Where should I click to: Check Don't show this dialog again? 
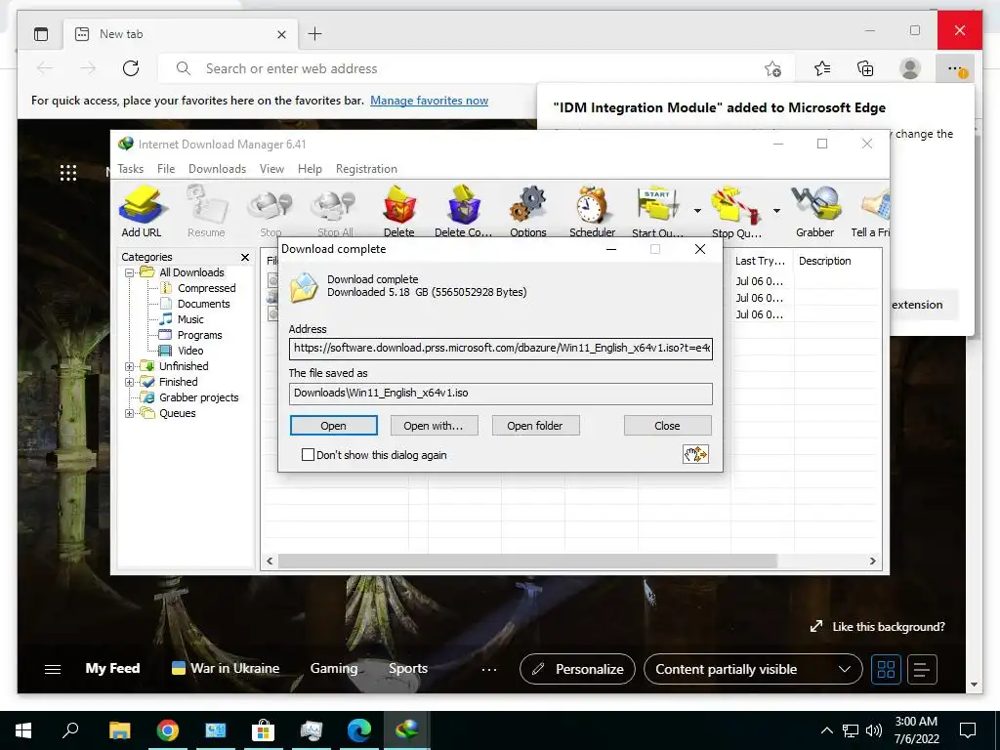(308, 455)
